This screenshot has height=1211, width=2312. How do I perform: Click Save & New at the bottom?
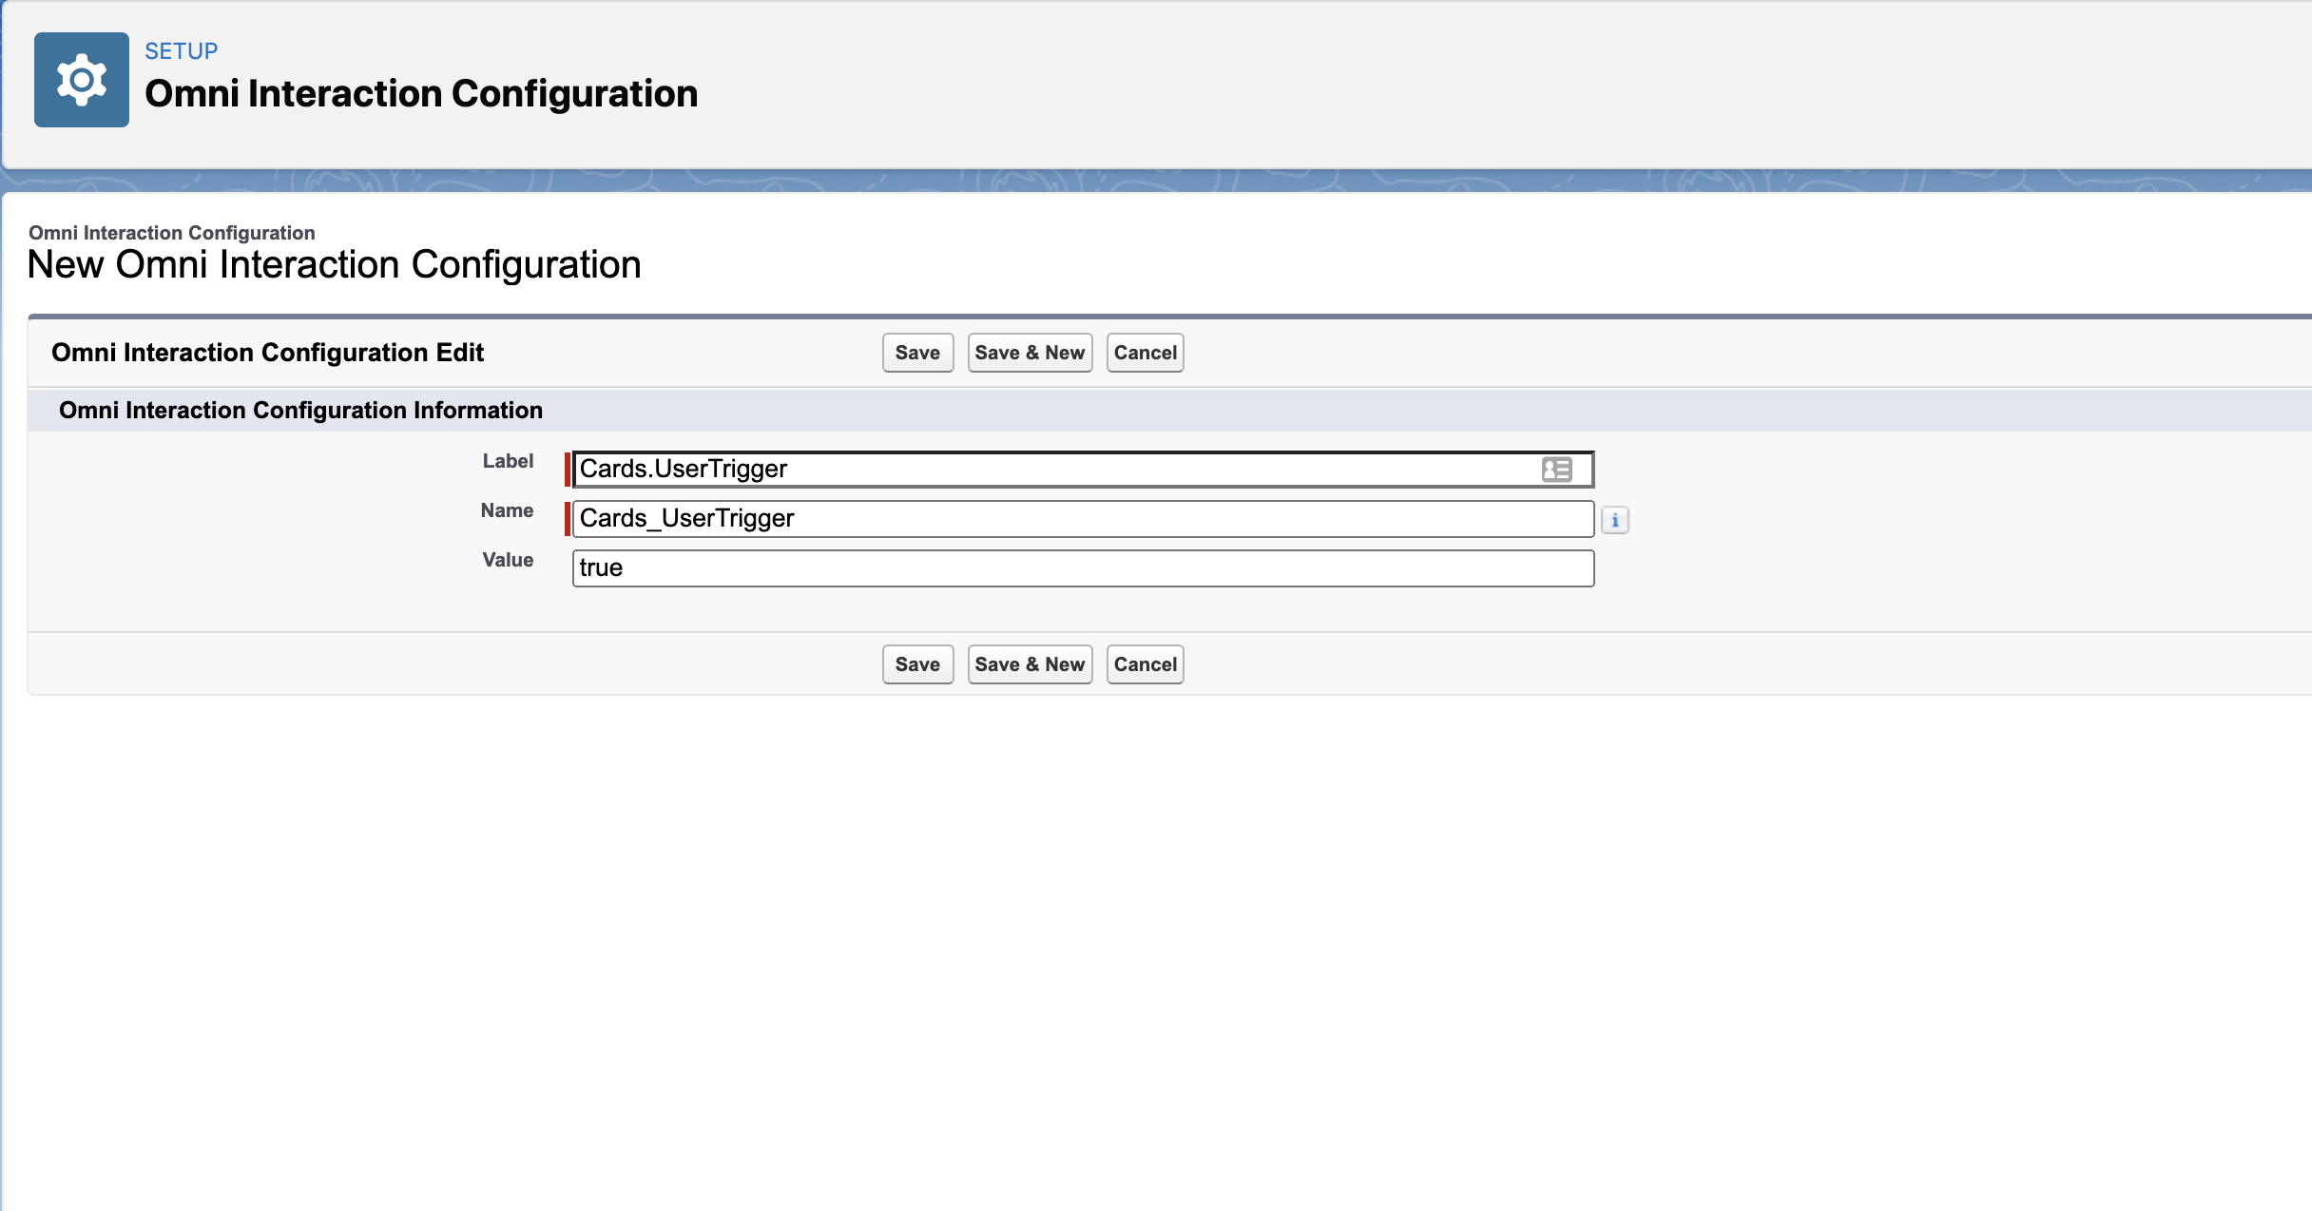coord(1030,663)
